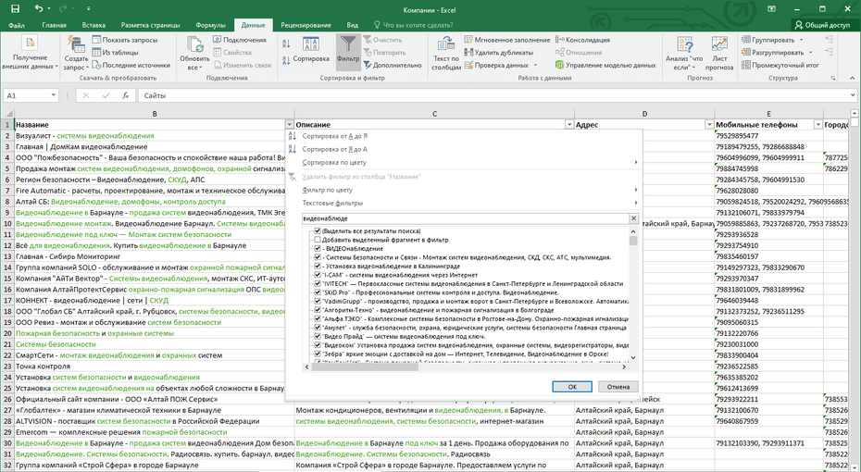Click Дополнительно filter options
This screenshot has width=861, height=472.
click(393, 66)
